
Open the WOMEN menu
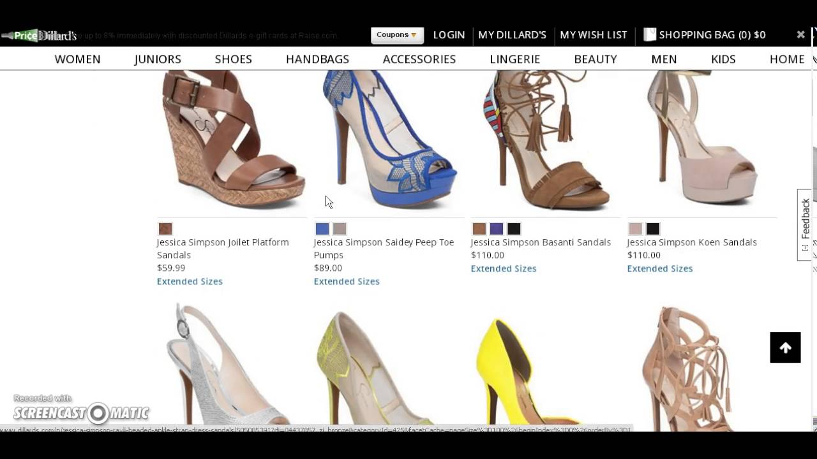(x=78, y=59)
